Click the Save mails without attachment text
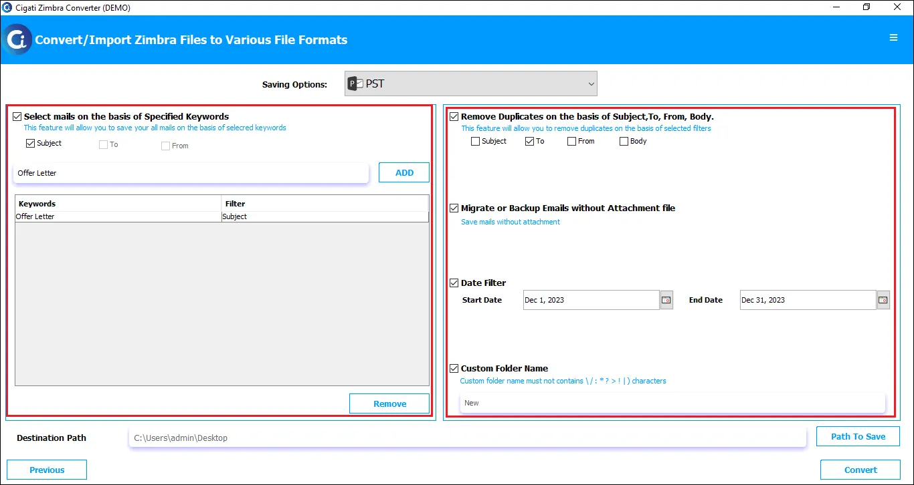This screenshot has width=914, height=485. click(511, 222)
